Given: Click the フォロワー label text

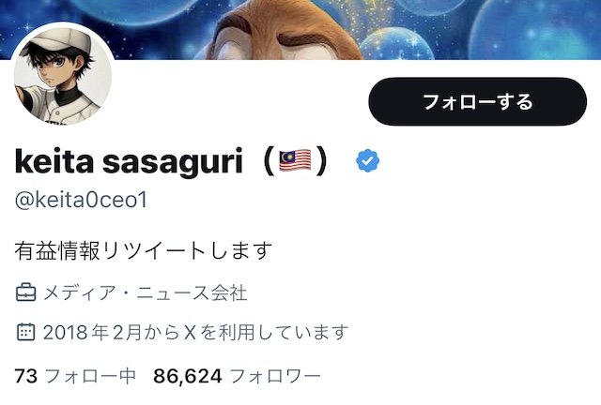Looking at the screenshot, I should 275,376.
